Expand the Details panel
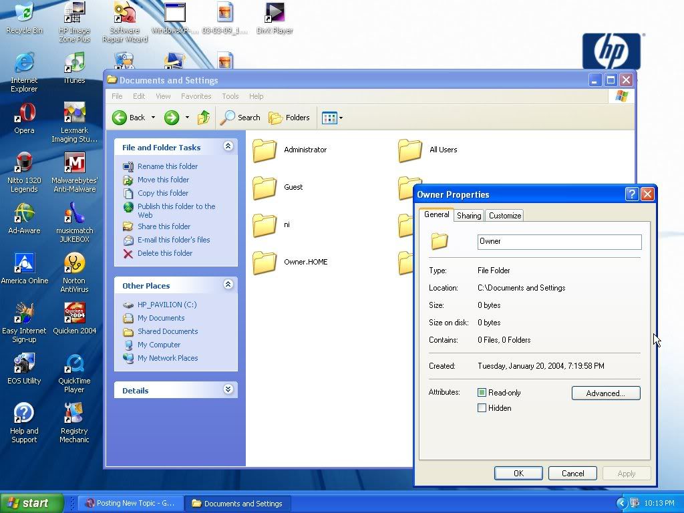This screenshot has height=513, width=684. pos(228,389)
